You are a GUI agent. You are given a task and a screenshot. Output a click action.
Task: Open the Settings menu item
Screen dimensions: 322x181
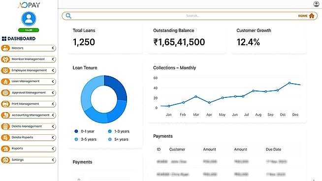click(29, 160)
